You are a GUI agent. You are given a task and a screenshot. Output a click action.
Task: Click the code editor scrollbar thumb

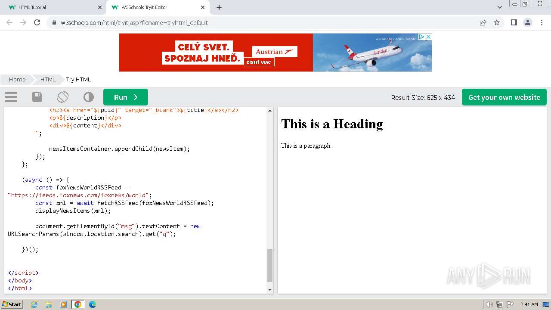click(x=270, y=265)
